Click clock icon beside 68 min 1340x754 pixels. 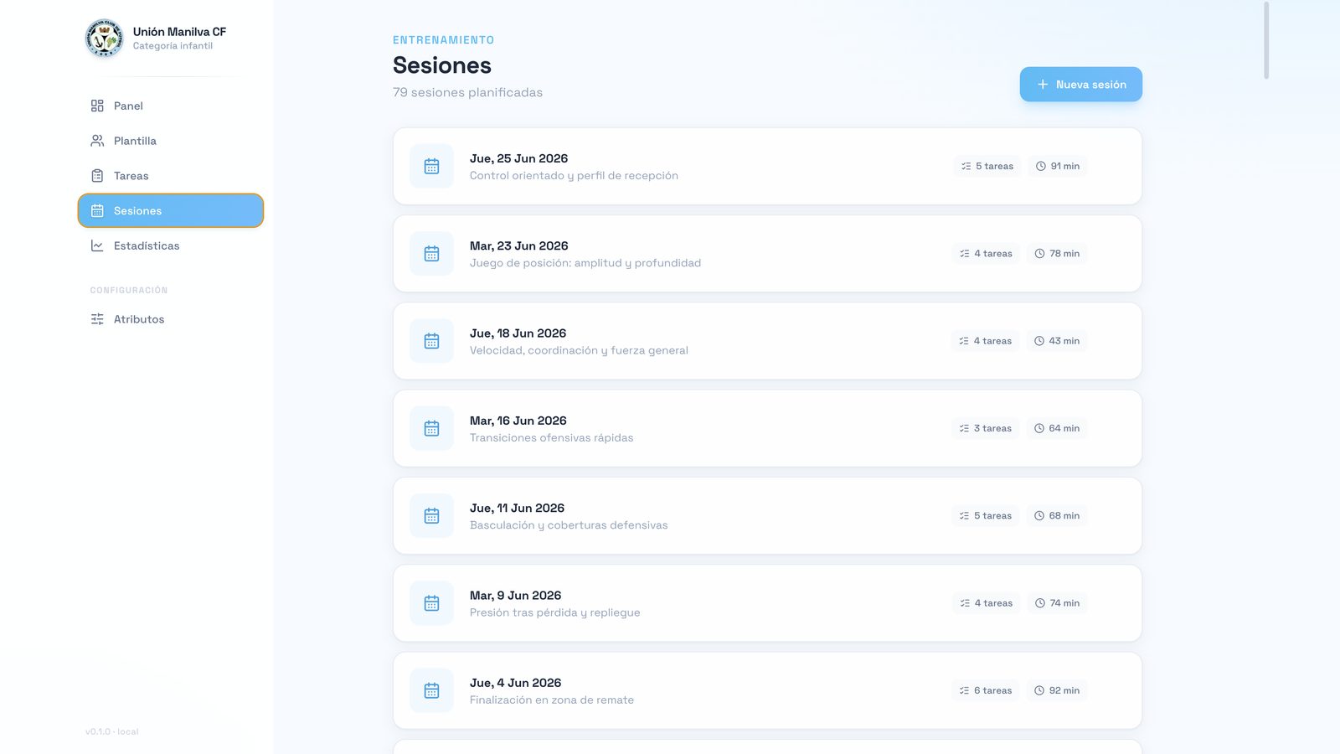(x=1039, y=516)
